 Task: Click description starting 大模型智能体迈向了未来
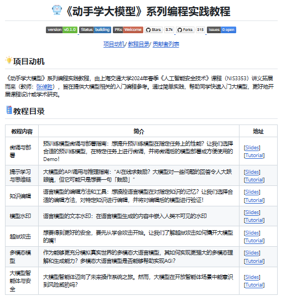click(139, 281)
